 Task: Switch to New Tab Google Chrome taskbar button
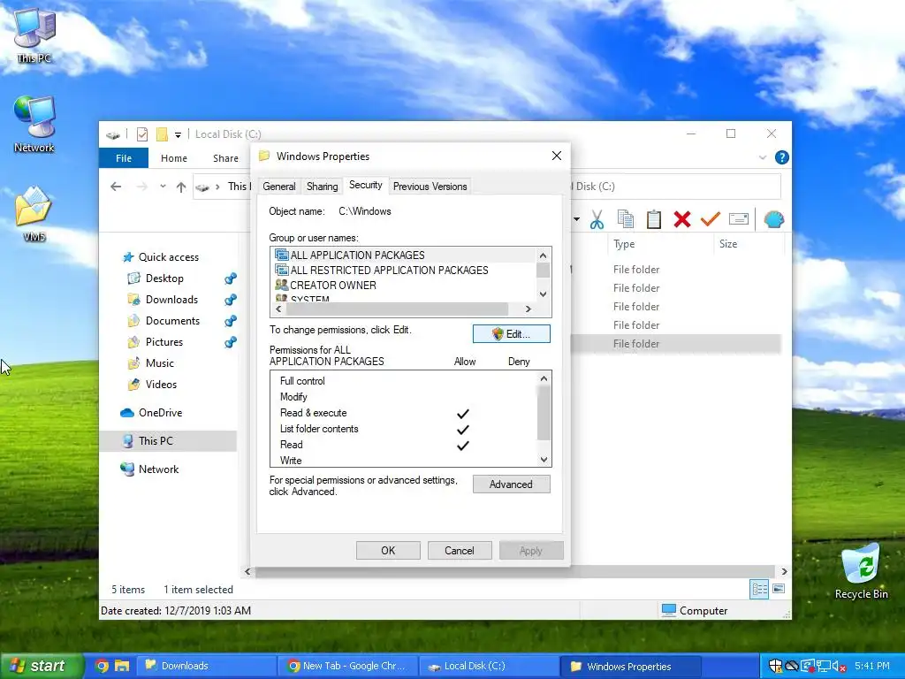(347, 666)
